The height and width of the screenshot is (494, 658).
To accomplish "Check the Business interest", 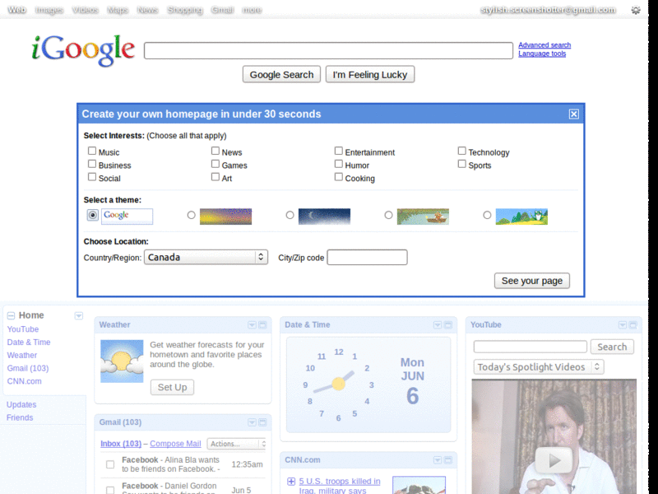I will [x=92, y=164].
